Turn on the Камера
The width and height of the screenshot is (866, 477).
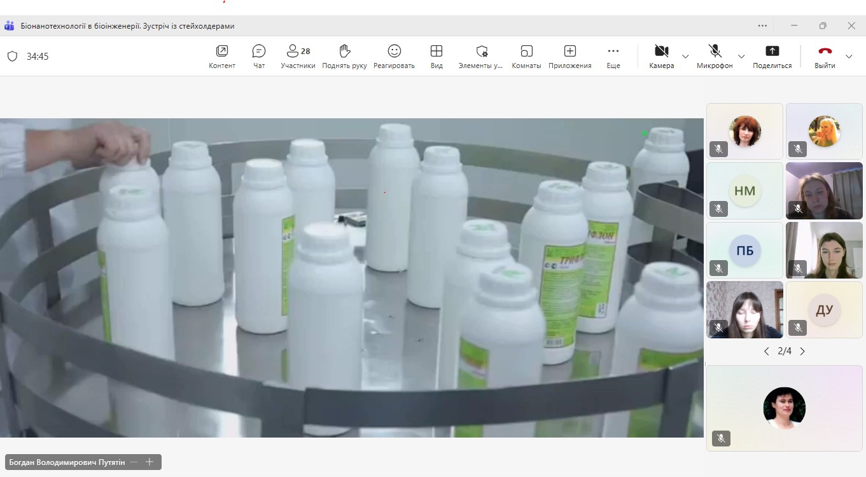661,56
